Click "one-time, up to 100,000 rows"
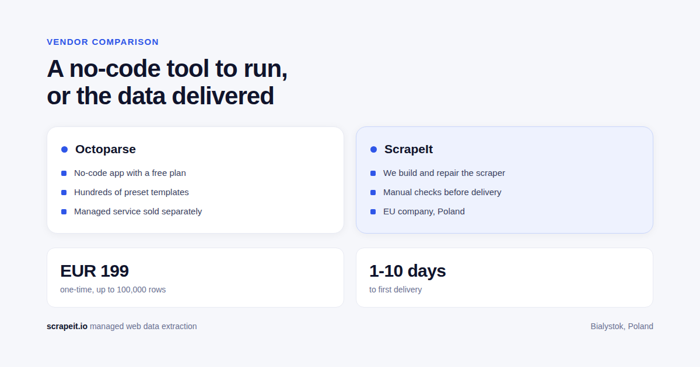 [113, 290]
